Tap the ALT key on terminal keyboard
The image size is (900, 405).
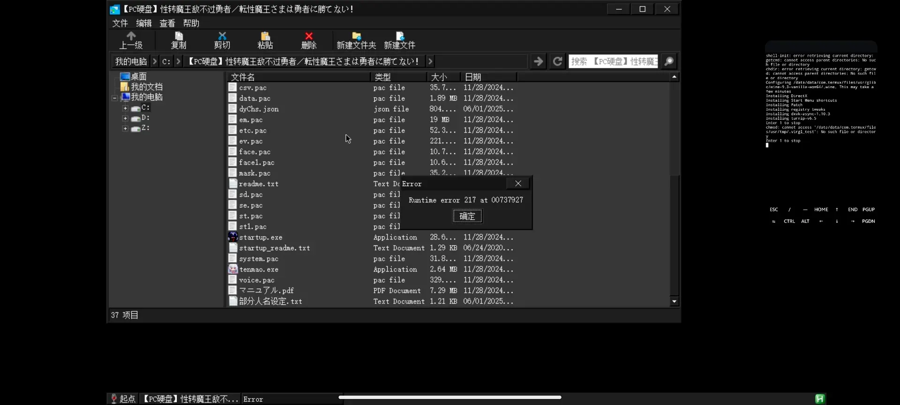coord(805,221)
